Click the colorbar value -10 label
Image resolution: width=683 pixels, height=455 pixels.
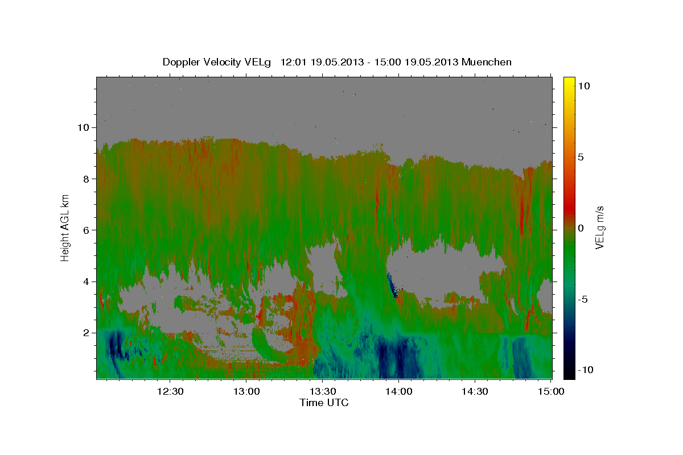tap(586, 370)
